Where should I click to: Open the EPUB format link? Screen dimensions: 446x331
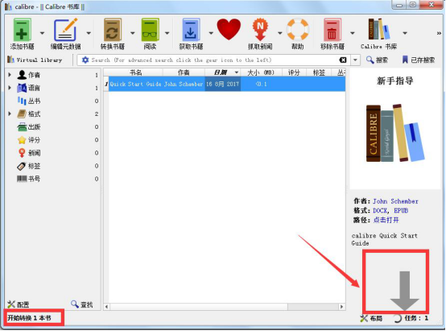pyautogui.click(x=401, y=211)
